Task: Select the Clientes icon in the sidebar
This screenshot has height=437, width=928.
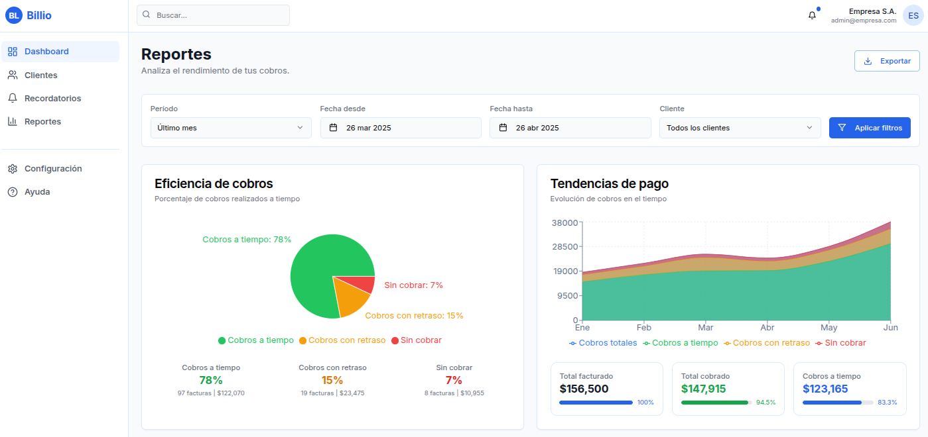Action: pyautogui.click(x=12, y=75)
